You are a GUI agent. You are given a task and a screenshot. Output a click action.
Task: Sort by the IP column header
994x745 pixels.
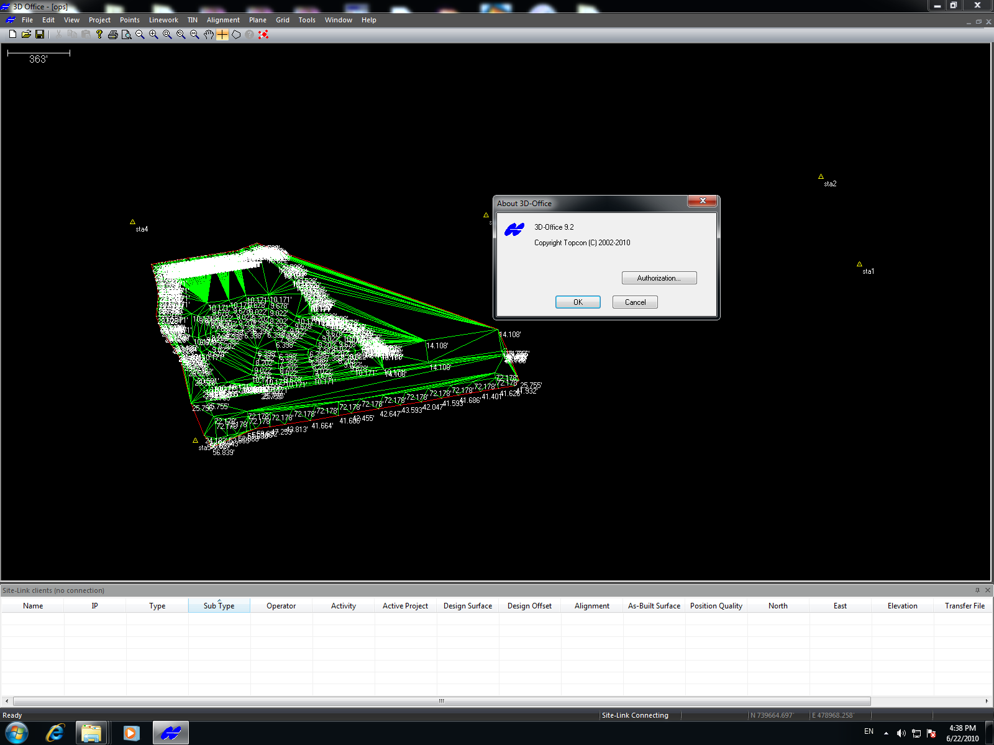point(95,606)
